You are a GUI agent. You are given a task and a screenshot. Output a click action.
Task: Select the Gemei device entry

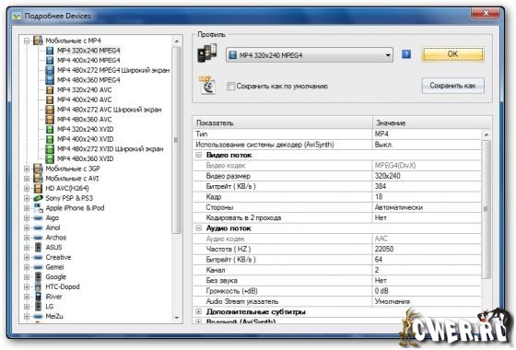click(x=54, y=267)
